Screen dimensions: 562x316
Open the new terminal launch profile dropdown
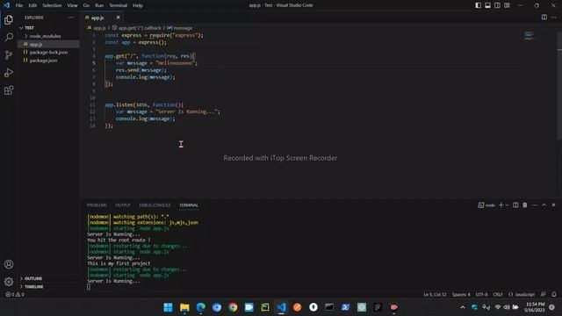click(507, 205)
